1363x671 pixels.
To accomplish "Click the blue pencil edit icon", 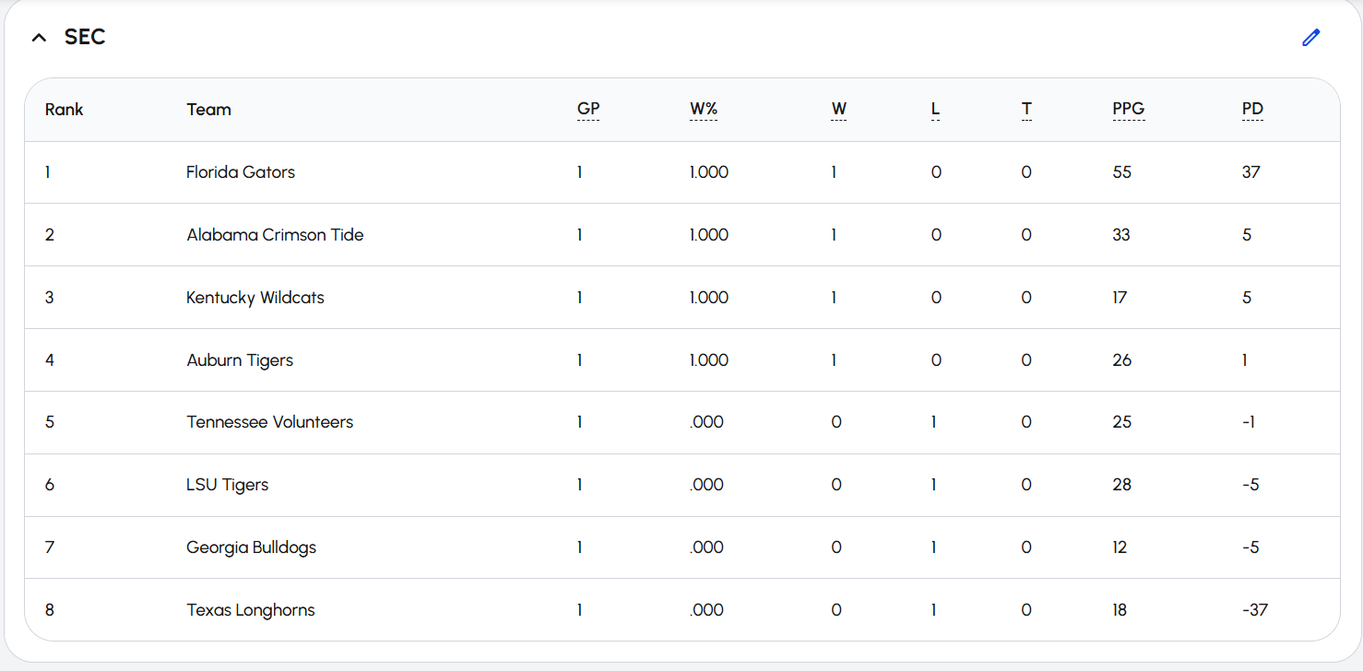I will tap(1310, 38).
